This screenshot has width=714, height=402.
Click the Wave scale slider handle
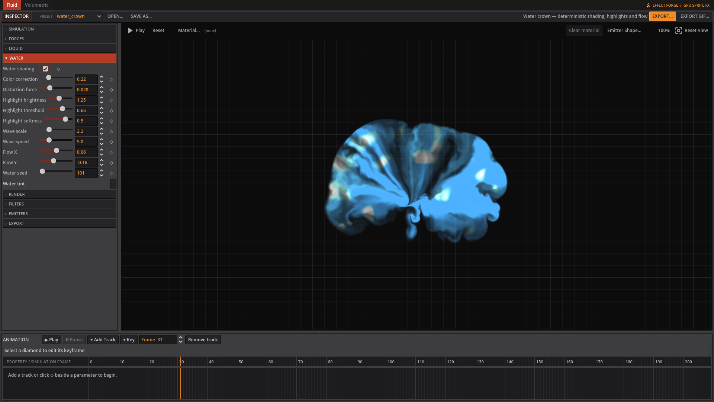click(49, 130)
